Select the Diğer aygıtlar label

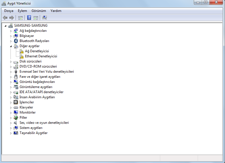30,46
